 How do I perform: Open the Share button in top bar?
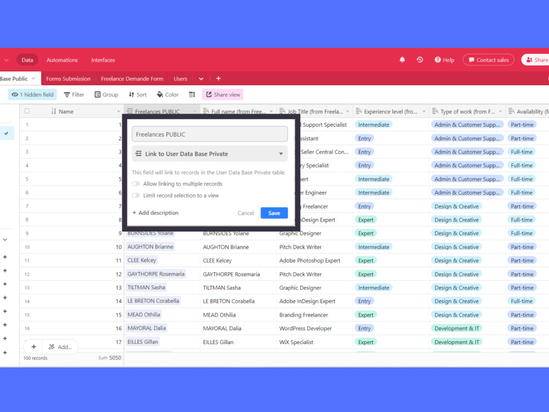536,60
